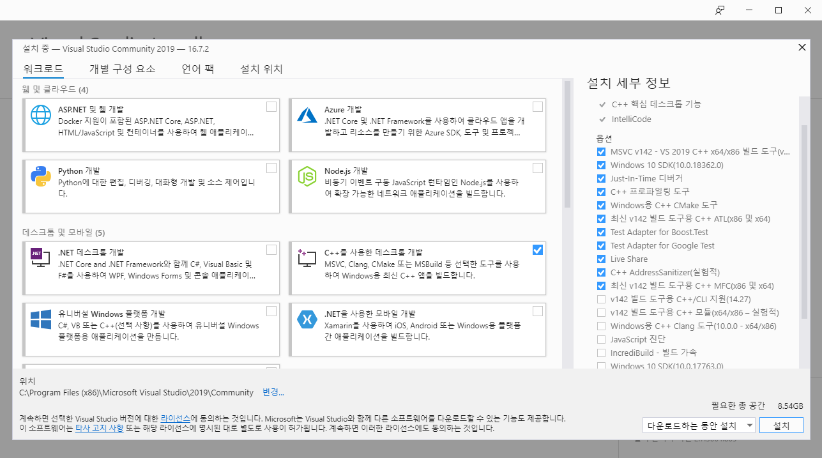Open the 타사 고지 사항 link
822x458 pixels.
coord(100,428)
